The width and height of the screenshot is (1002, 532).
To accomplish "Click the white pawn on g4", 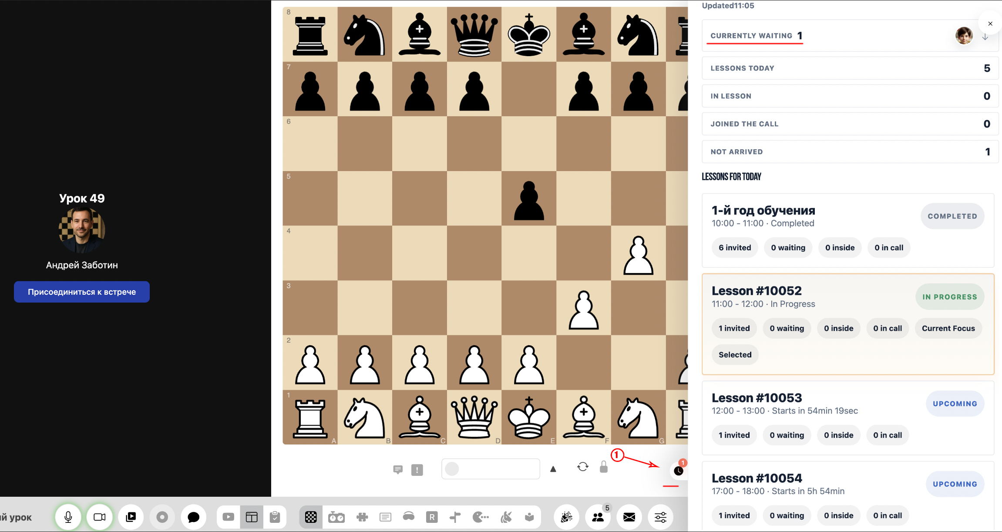I will click(x=638, y=255).
